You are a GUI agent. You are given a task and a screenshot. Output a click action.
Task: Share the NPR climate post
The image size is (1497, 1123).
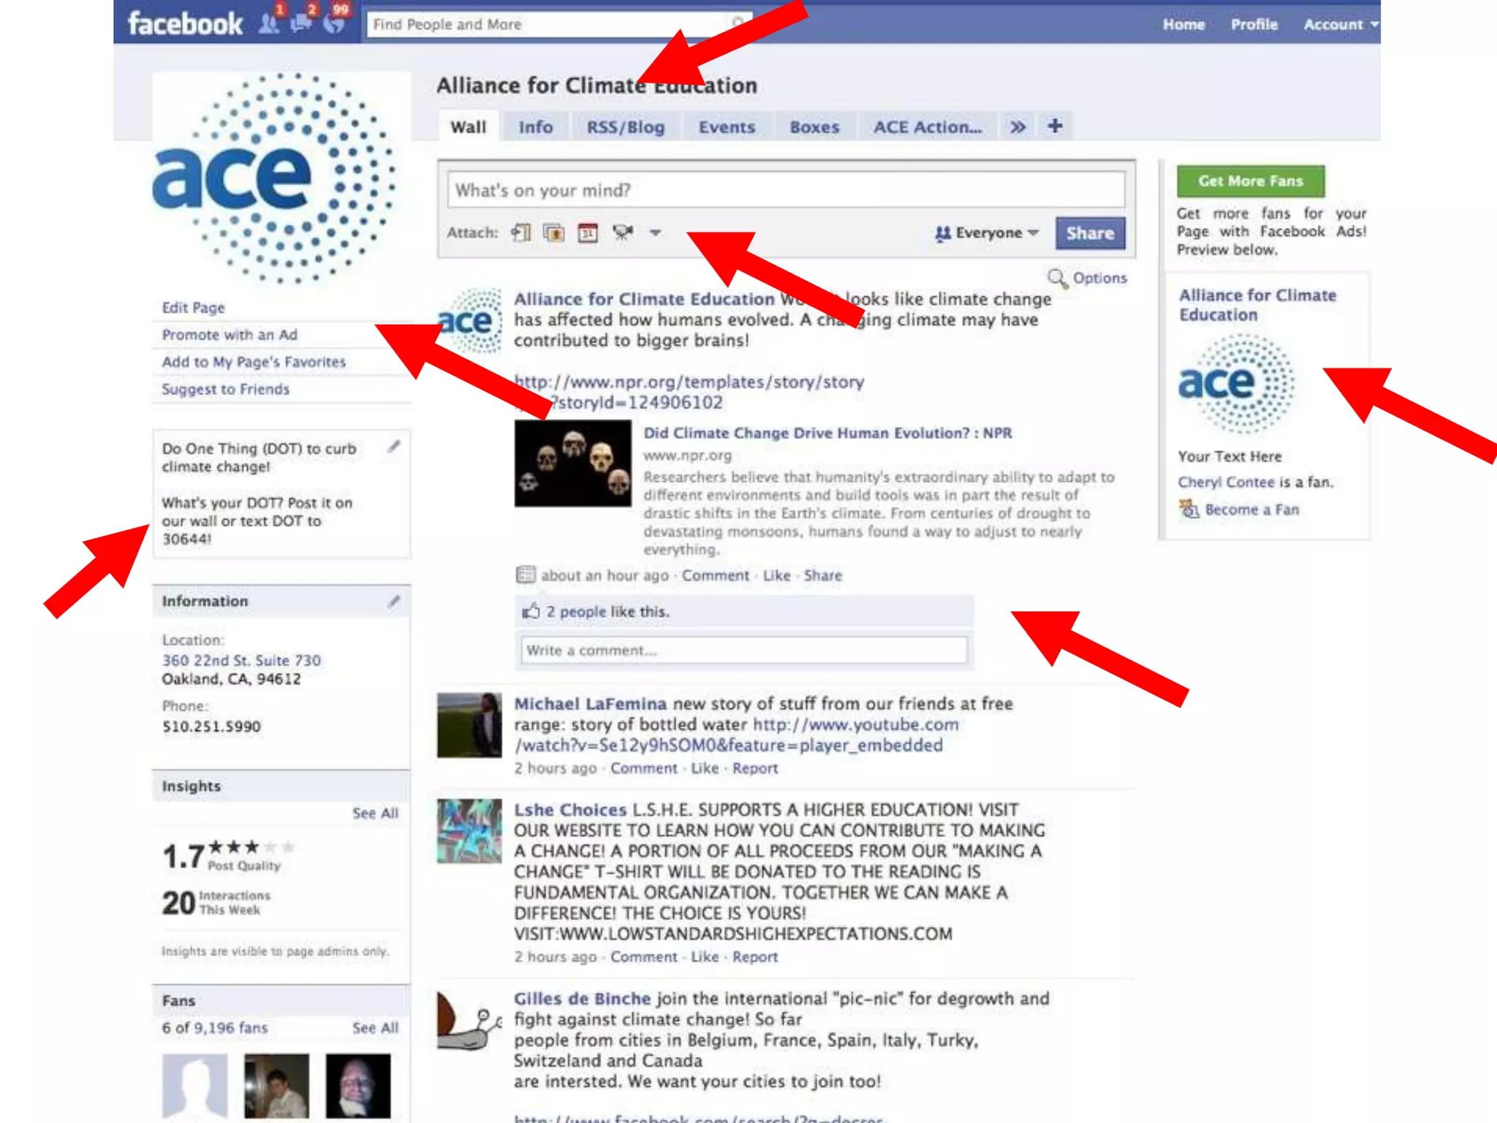822,575
